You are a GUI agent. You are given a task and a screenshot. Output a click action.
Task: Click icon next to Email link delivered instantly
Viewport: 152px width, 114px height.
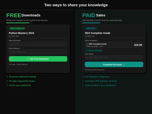(x=7, y=77)
